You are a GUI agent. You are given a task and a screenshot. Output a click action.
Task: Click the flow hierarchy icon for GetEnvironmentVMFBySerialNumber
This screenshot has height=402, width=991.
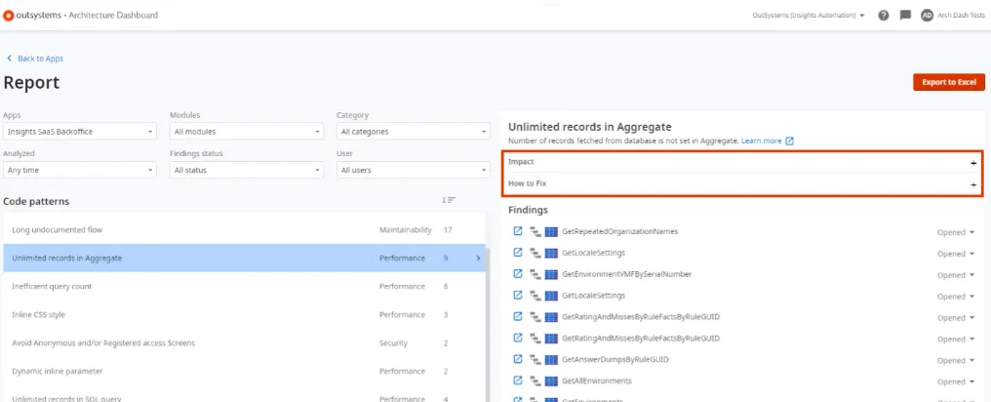(535, 274)
